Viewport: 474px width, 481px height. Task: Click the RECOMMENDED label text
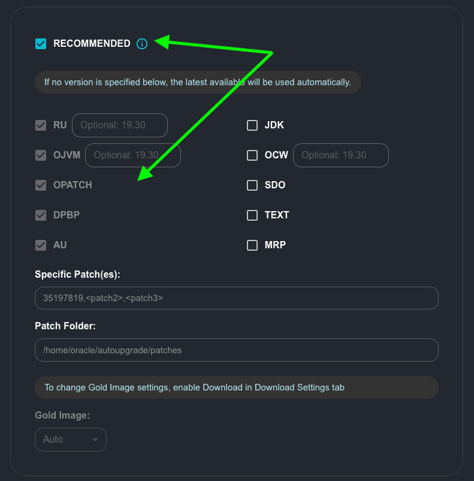pos(92,43)
